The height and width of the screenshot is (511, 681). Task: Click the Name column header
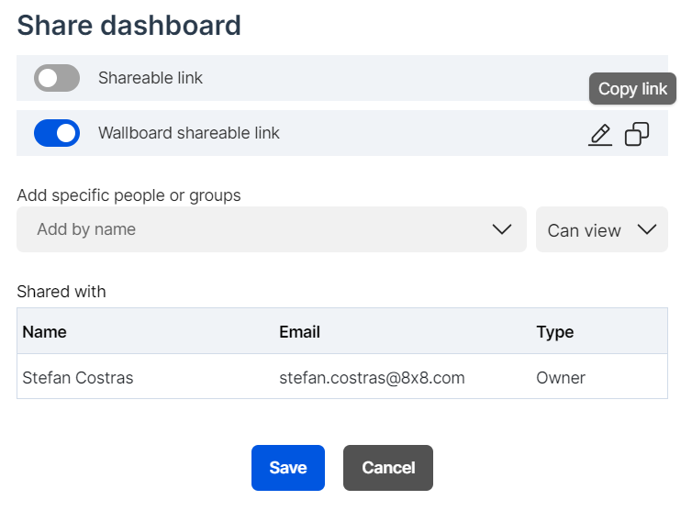click(x=44, y=332)
